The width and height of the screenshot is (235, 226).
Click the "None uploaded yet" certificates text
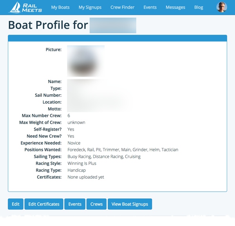[86, 177]
